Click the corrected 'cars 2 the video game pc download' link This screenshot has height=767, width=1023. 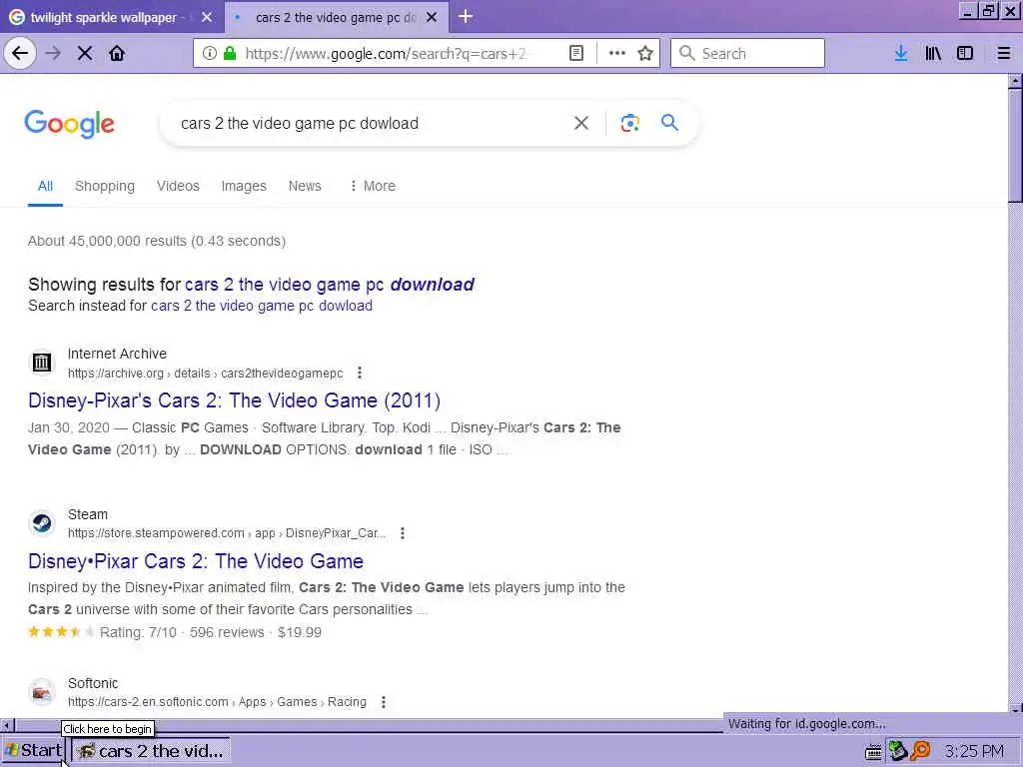tap(330, 285)
